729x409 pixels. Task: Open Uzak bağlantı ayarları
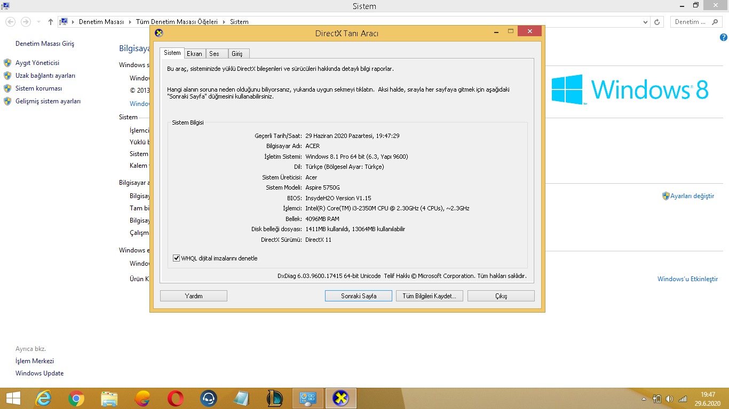pyautogui.click(x=45, y=76)
